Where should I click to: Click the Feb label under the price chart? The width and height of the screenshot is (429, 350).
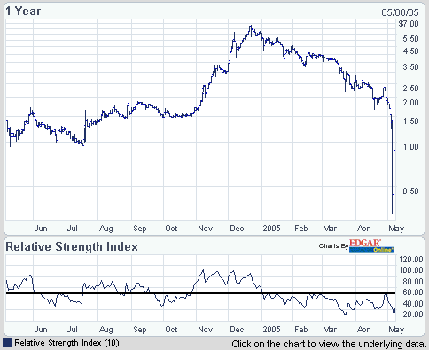coord(301,229)
